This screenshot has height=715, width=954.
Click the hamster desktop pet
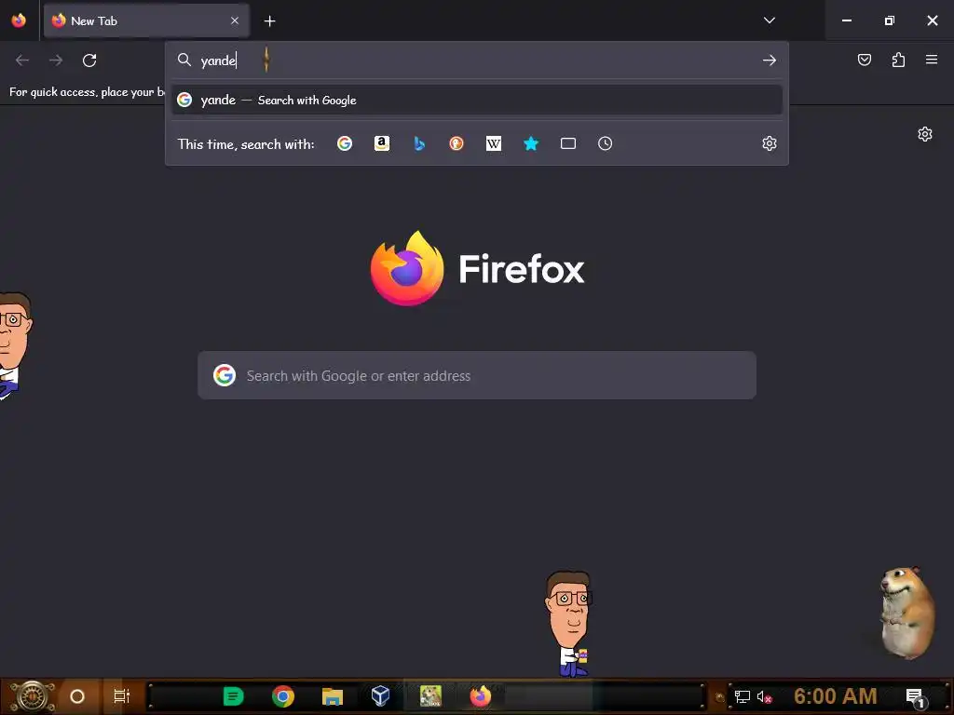[x=906, y=613]
